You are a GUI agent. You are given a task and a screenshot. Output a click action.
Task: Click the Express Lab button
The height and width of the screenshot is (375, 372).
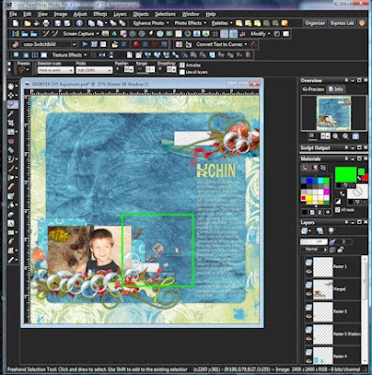click(x=342, y=23)
